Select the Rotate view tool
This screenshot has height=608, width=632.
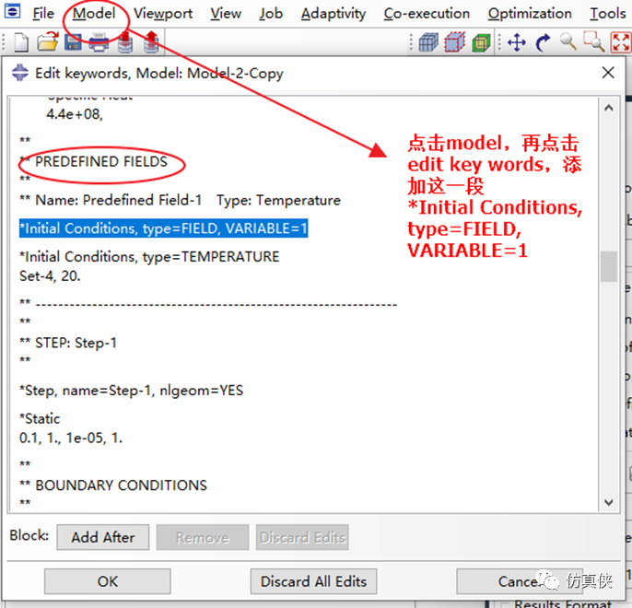click(543, 42)
